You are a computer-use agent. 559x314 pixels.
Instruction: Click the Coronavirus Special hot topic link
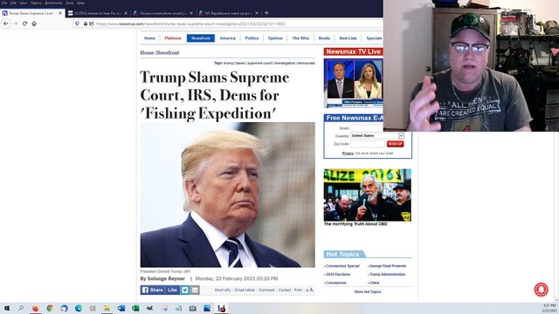[x=342, y=266]
